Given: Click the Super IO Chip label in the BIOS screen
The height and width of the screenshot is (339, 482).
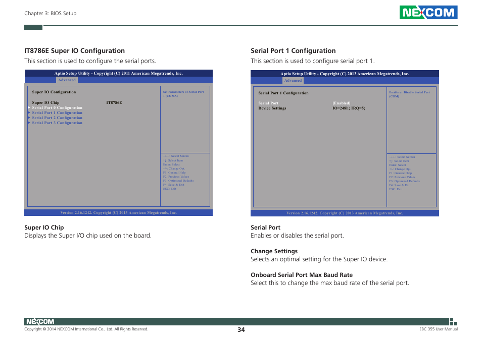Looking at the screenshot, I should [45, 102].
